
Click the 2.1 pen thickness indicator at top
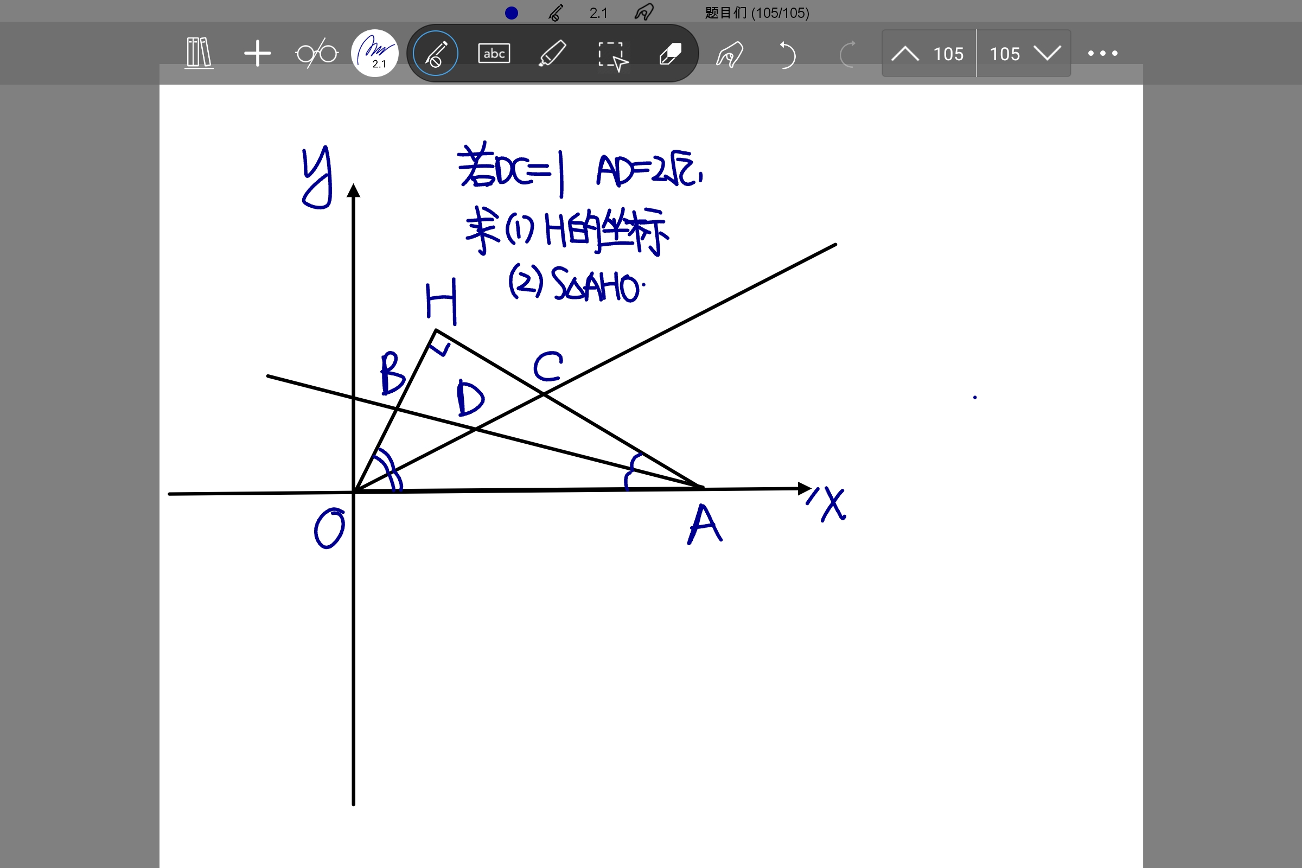point(598,12)
